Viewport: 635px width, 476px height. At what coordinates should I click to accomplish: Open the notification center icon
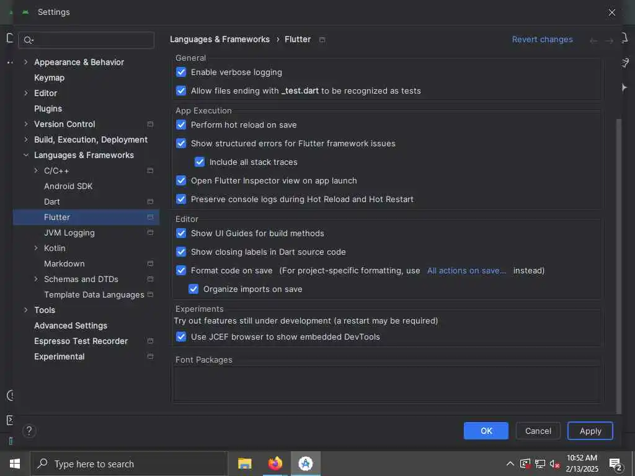point(615,464)
